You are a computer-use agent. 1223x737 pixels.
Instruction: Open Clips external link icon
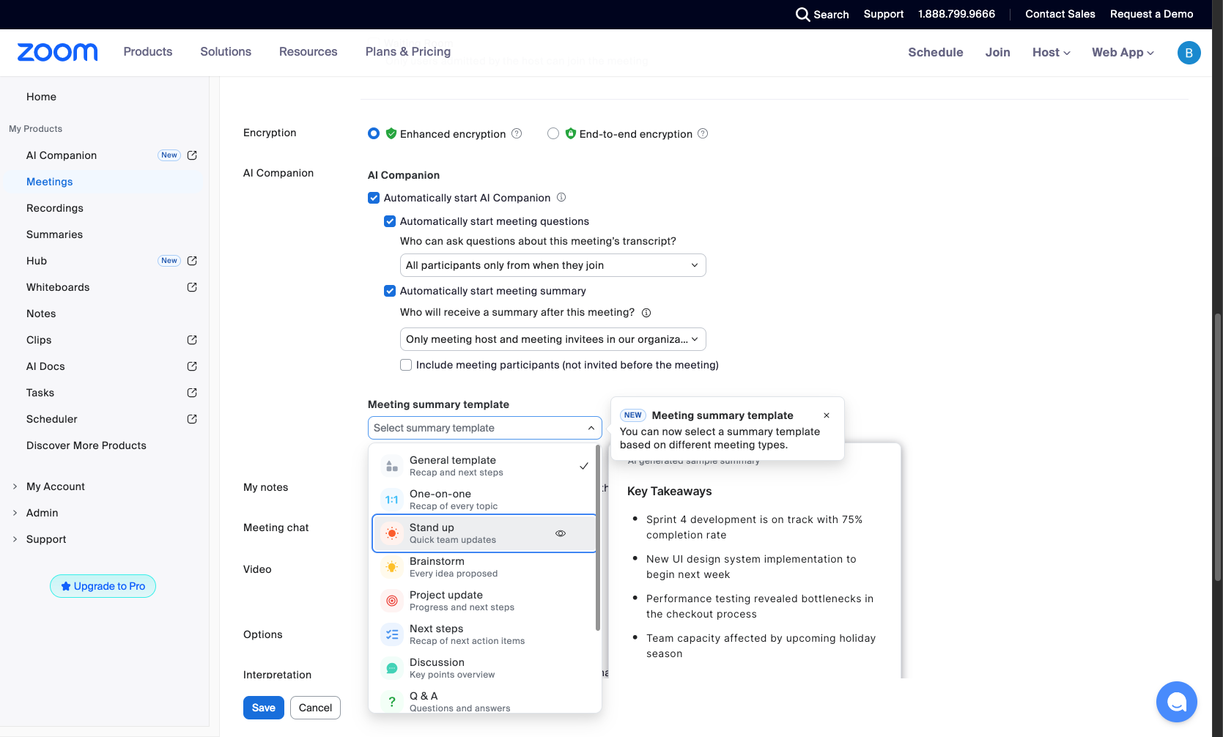(x=192, y=340)
